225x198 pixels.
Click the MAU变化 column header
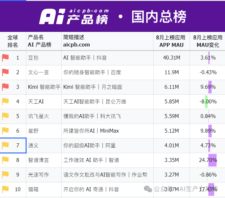pos(207,41)
